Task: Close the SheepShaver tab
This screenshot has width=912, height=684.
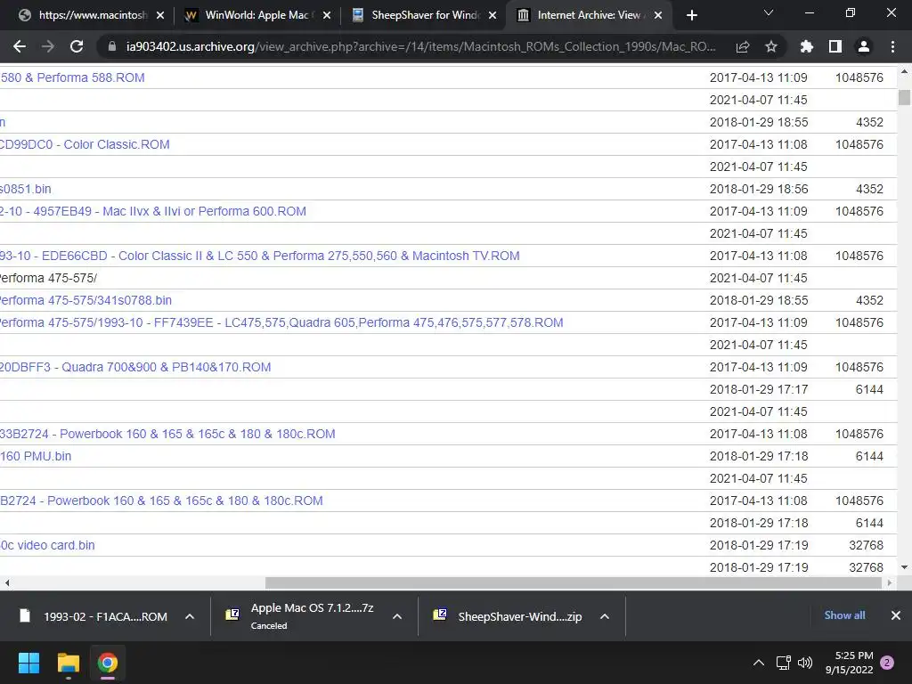Action: pos(493,15)
